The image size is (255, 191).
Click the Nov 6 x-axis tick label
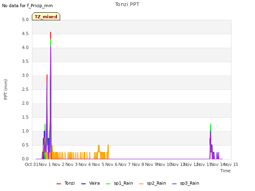click(112, 164)
